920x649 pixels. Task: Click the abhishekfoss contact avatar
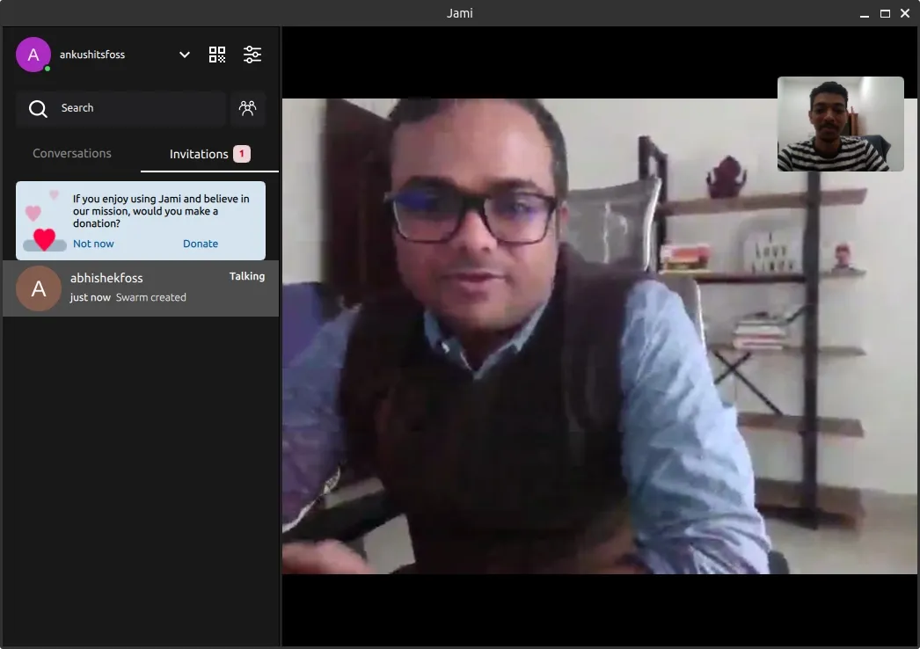pos(39,288)
